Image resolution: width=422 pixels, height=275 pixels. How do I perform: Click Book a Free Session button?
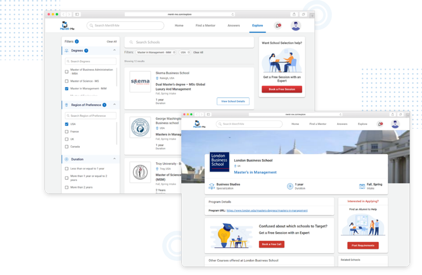pyautogui.click(x=282, y=89)
